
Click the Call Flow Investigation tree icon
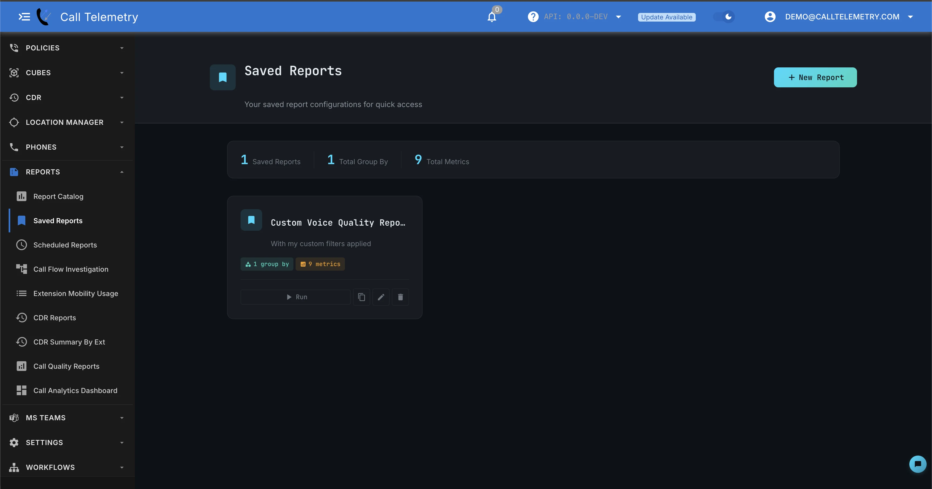(x=22, y=269)
